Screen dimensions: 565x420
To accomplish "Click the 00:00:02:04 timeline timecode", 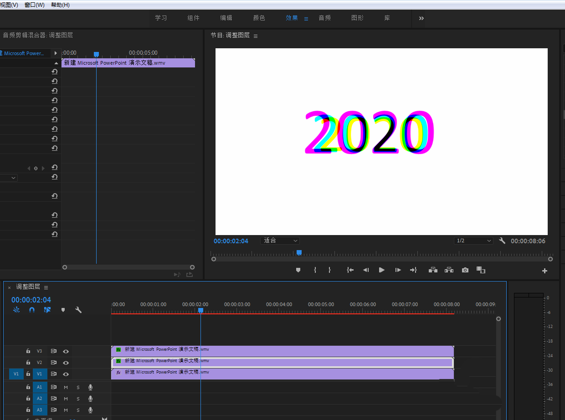I will (31, 300).
